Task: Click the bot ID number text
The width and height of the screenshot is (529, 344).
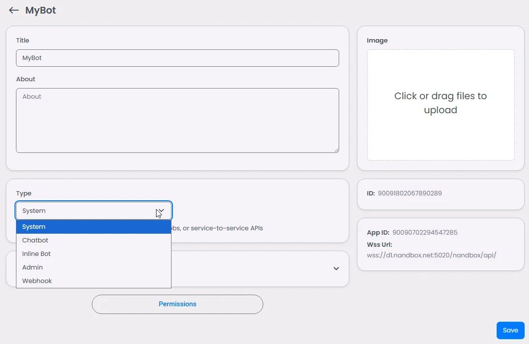Action: point(410,194)
